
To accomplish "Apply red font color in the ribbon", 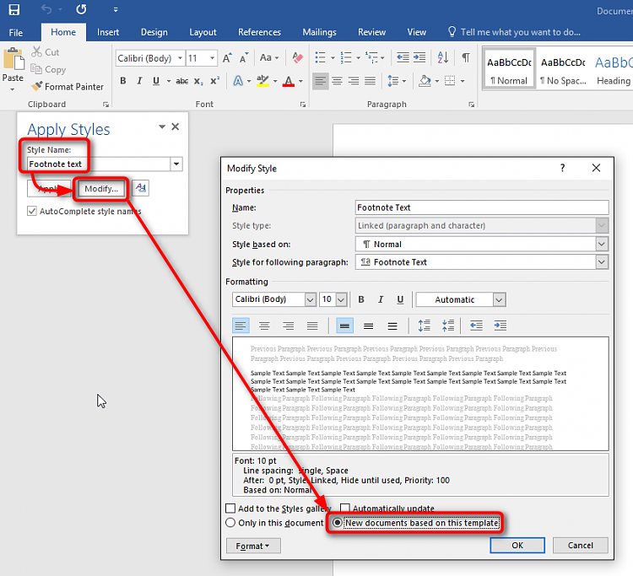I will pos(289,81).
